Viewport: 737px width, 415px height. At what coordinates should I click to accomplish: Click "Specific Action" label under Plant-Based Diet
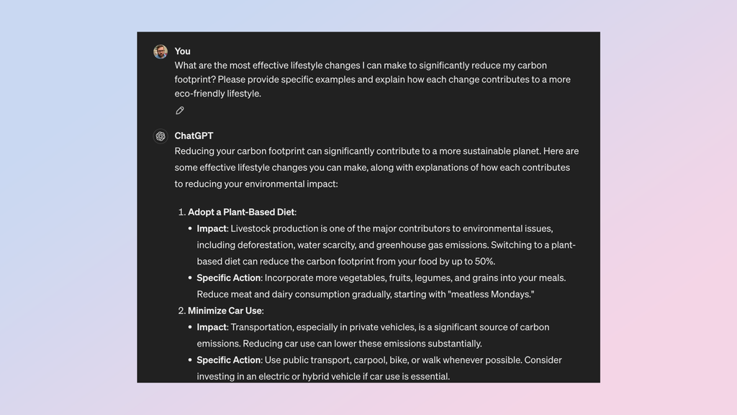coord(230,277)
